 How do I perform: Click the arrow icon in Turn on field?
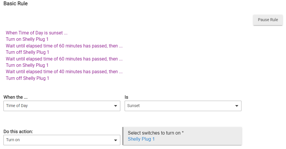[x=115, y=140]
